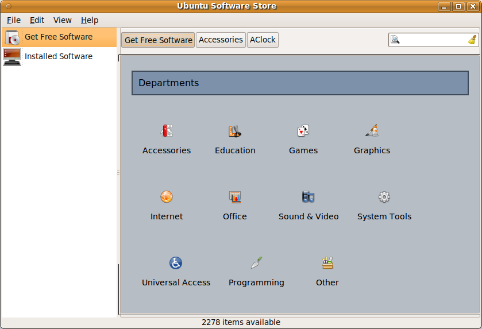Open the Edit menu
Screen dimensions: 482x329
pyautogui.click(x=37, y=20)
